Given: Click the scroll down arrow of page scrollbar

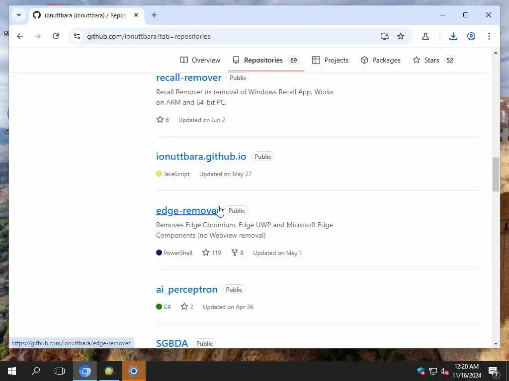Looking at the screenshot, I should pyautogui.click(x=496, y=344).
